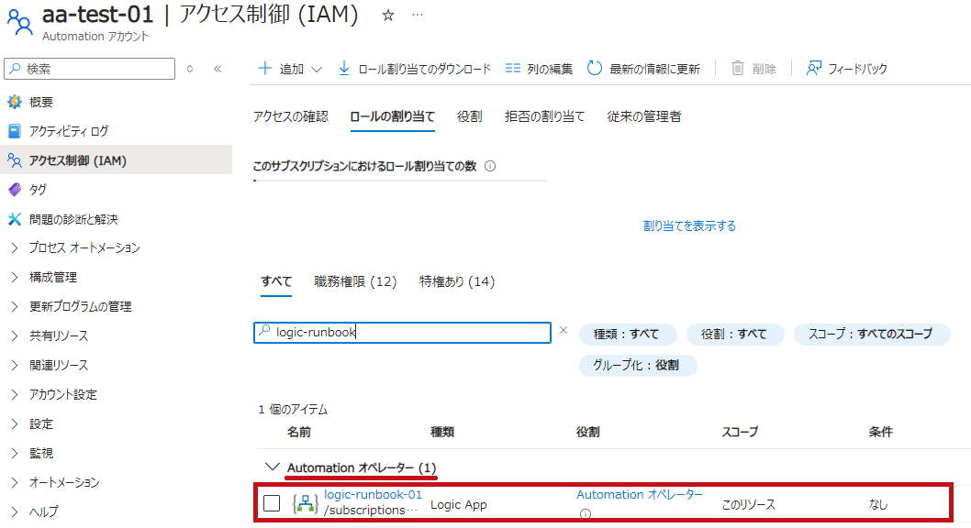Click the Logic App type cell
This screenshot has height=528, width=971.
459,505
